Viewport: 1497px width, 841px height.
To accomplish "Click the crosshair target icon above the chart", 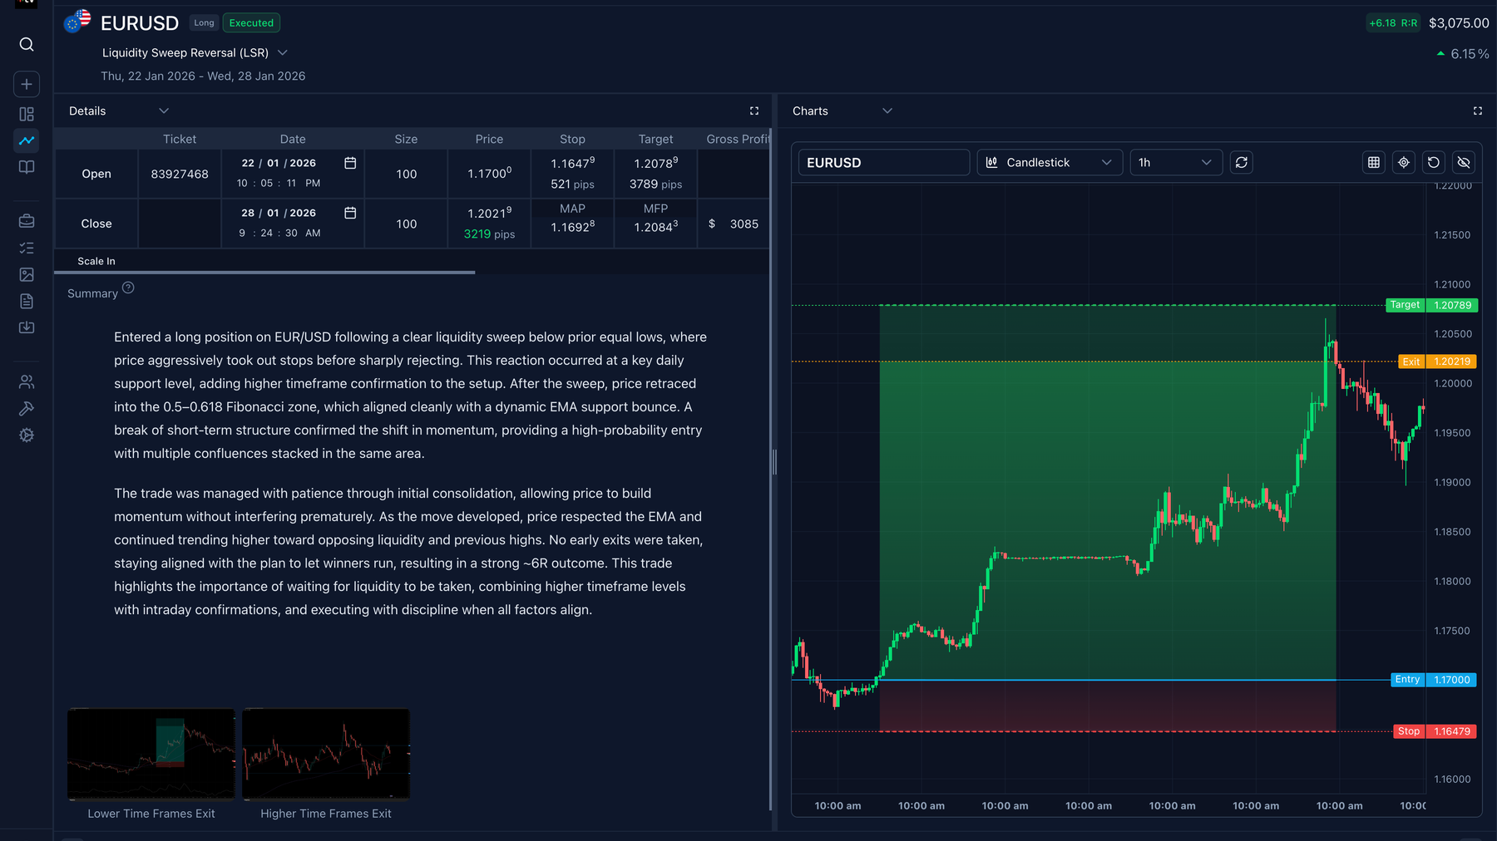I will tap(1403, 162).
